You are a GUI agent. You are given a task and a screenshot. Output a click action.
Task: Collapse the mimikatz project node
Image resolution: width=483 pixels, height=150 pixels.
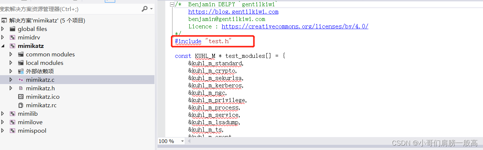pos(3,46)
